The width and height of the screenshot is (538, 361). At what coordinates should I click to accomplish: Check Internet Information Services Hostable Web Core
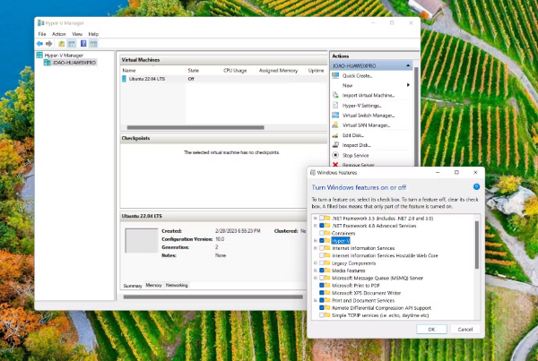[322, 255]
